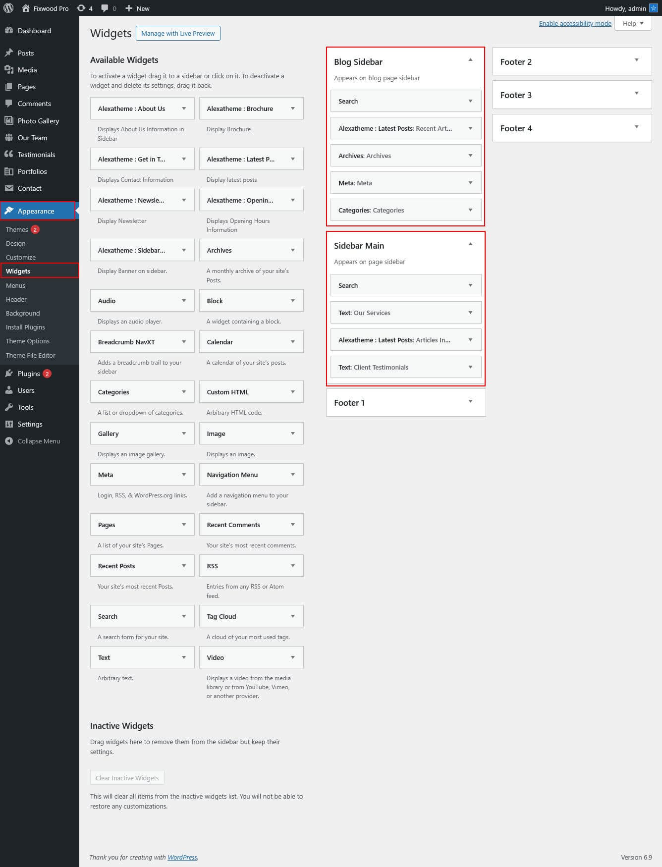Image resolution: width=662 pixels, height=867 pixels.
Task: Expand the Footer 2 widget area
Action: point(637,60)
